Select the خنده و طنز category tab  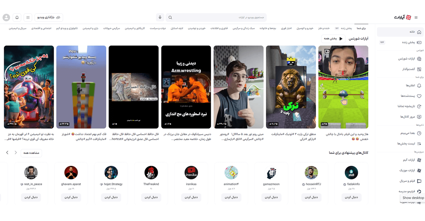click(324, 28)
